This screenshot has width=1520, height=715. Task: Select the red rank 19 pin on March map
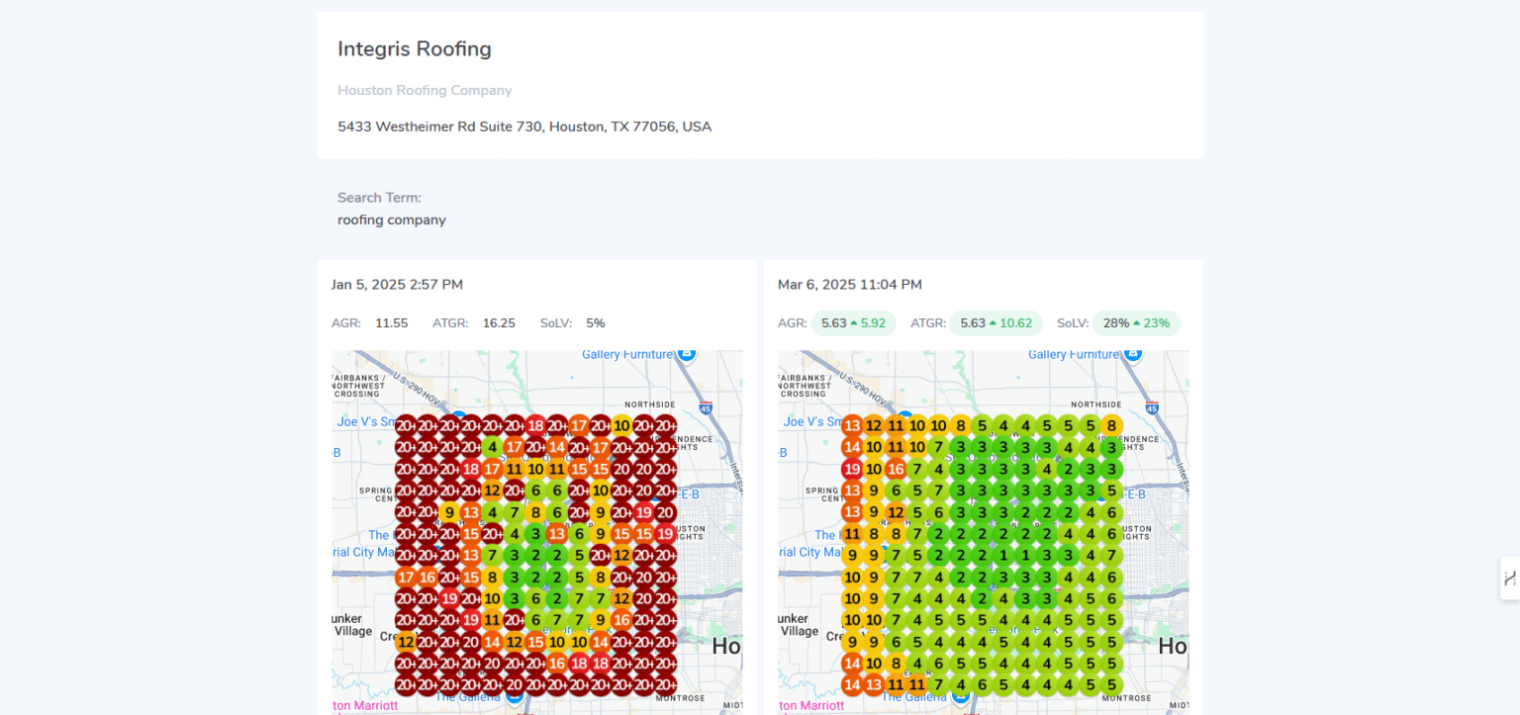pos(851,469)
